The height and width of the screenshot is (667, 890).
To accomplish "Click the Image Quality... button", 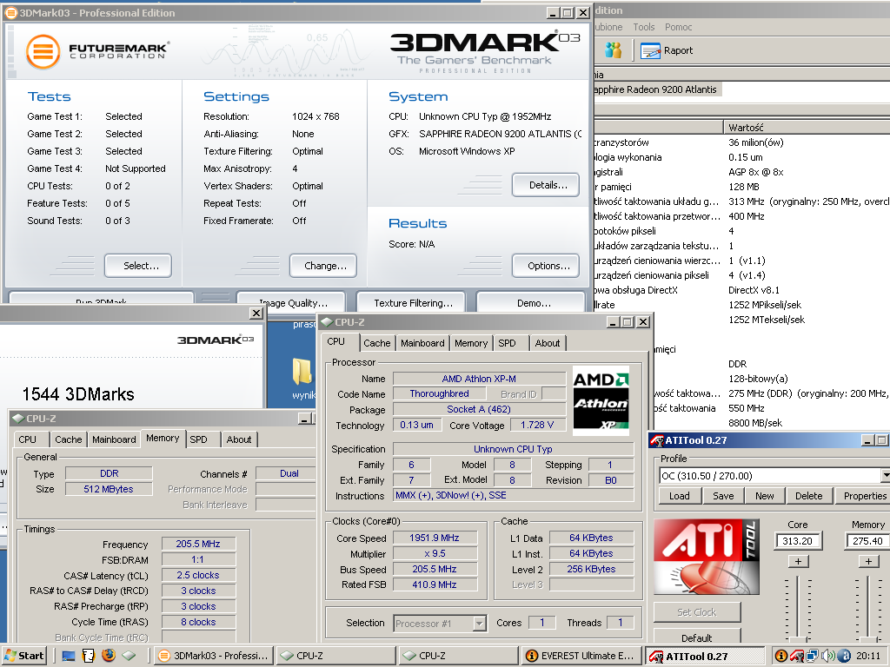I will (x=291, y=302).
